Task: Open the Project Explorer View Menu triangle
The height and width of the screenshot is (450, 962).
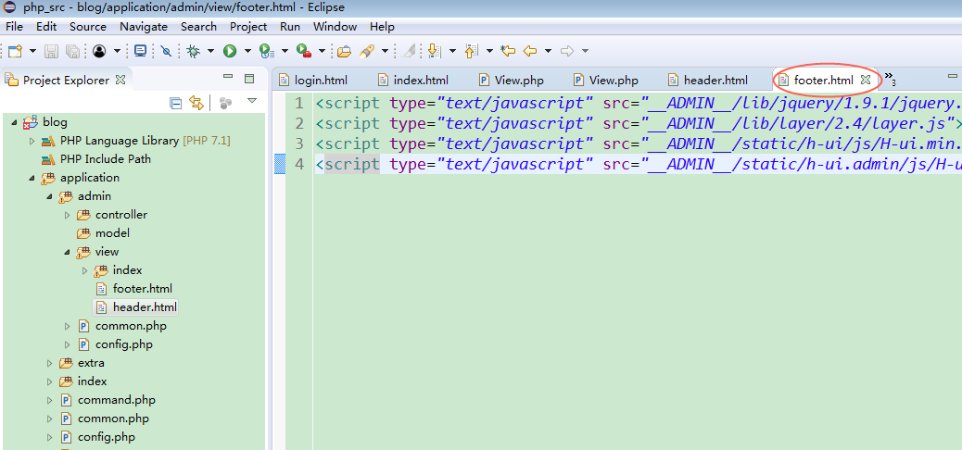Action: coord(252,101)
